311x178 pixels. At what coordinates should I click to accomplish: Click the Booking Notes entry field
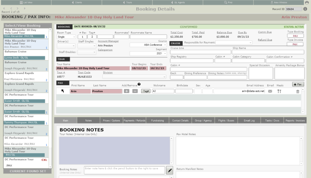pos(124,170)
